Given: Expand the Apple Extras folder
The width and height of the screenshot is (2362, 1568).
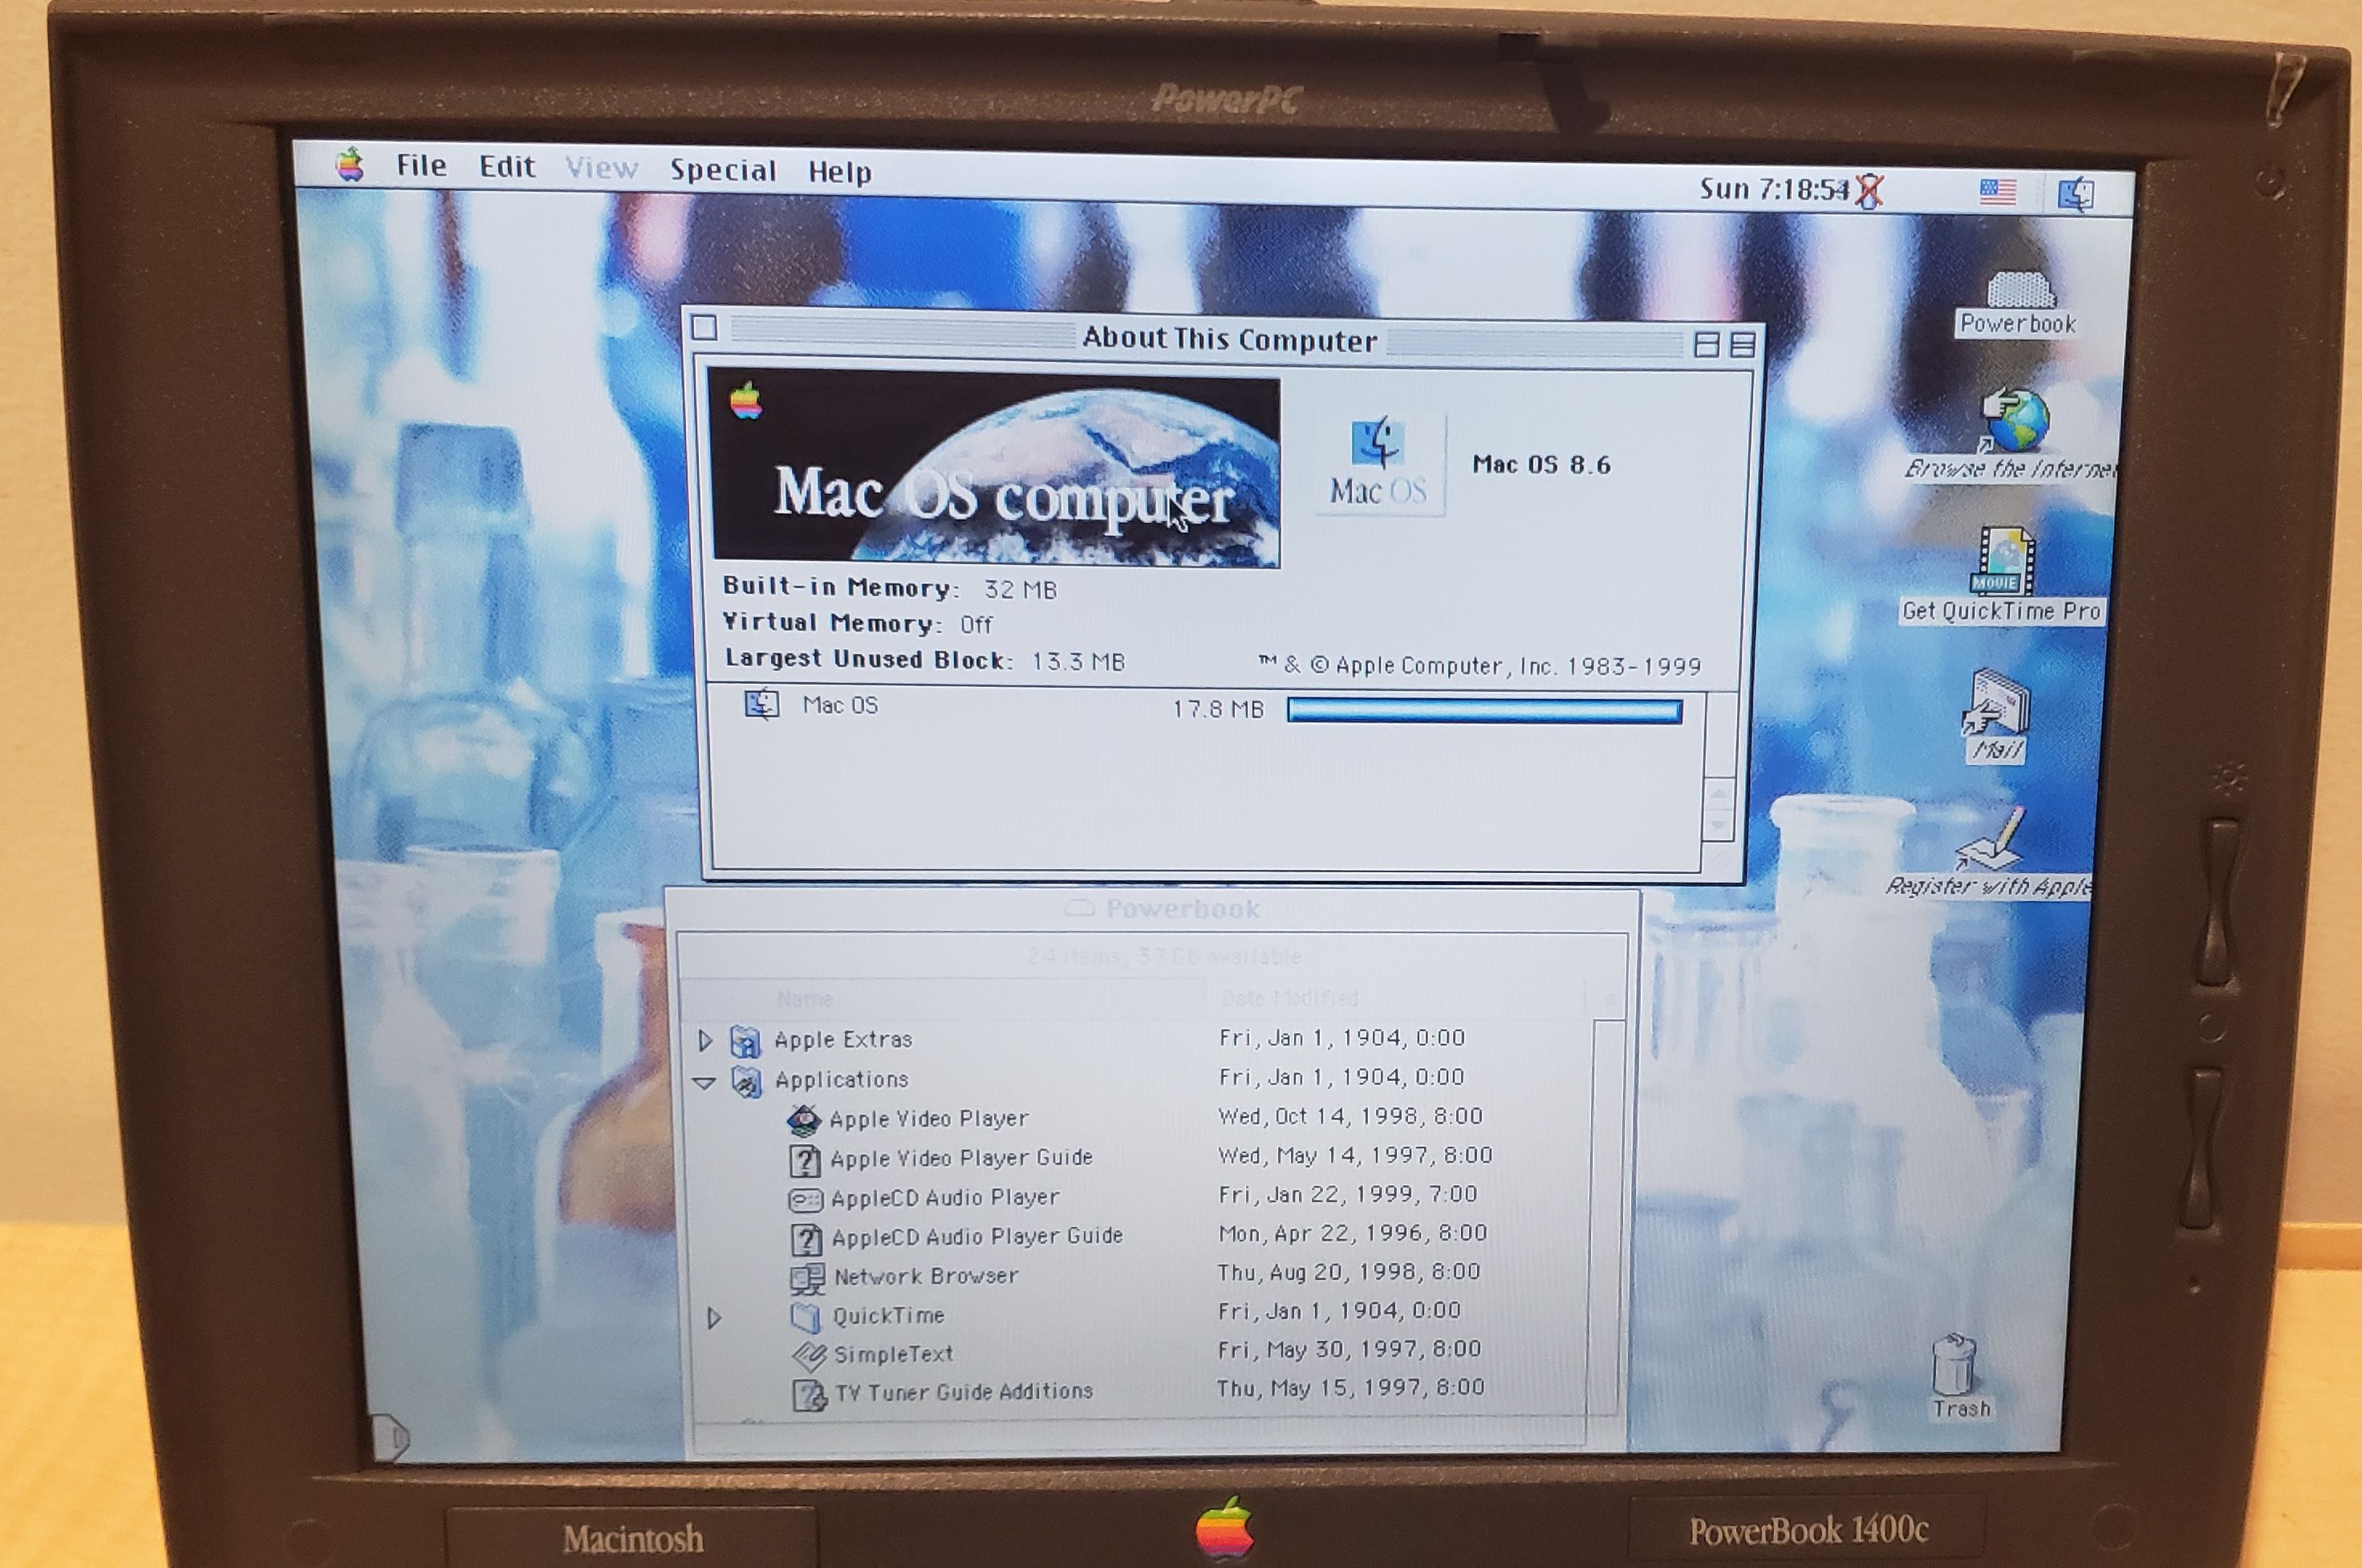Looking at the screenshot, I should coord(704,1041).
